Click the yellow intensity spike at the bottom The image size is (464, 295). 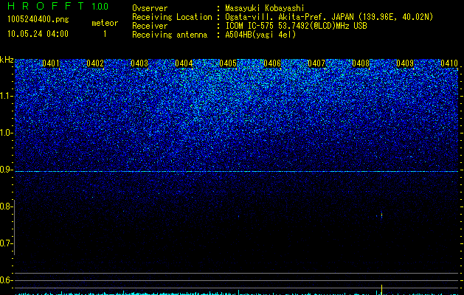[381, 290]
